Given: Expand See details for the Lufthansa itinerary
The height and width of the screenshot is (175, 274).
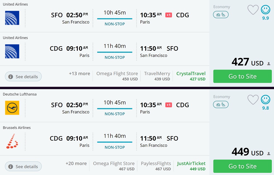Looking at the screenshot, I should tap(23, 167).
